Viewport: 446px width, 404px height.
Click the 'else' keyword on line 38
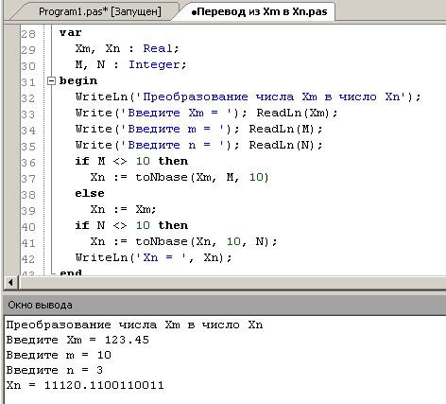90,193
